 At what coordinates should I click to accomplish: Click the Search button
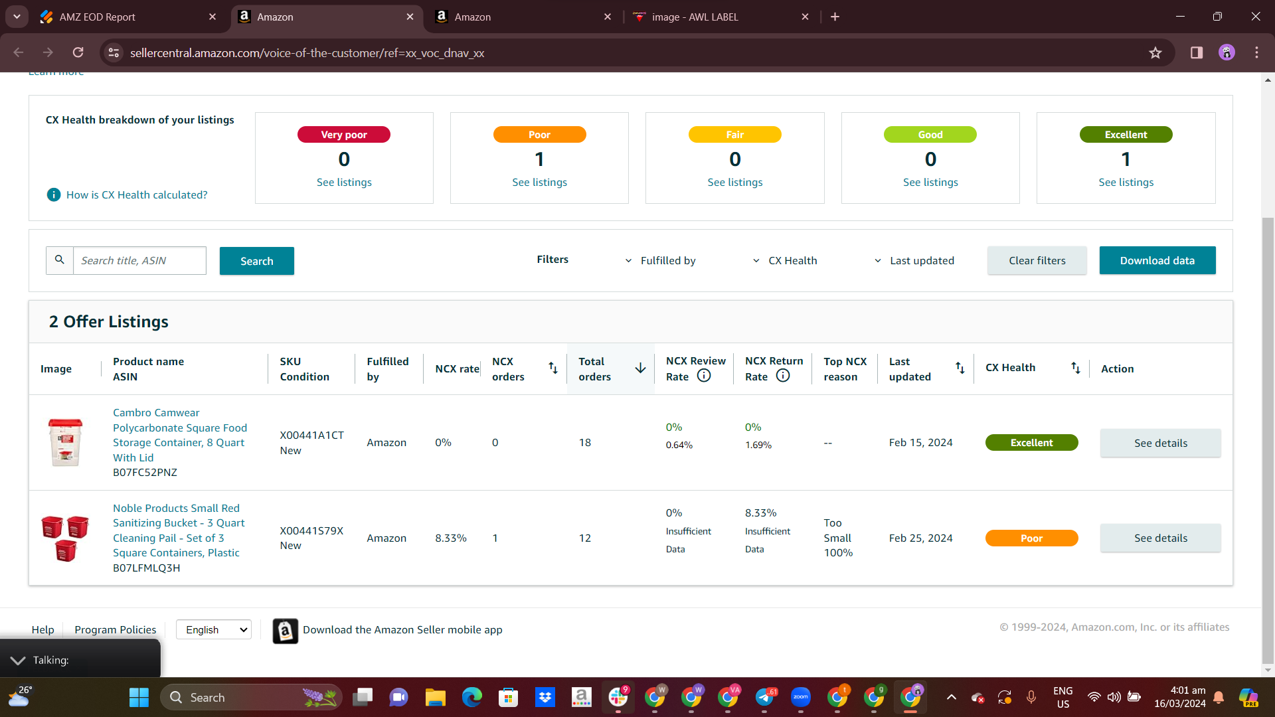(x=257, y=261)
